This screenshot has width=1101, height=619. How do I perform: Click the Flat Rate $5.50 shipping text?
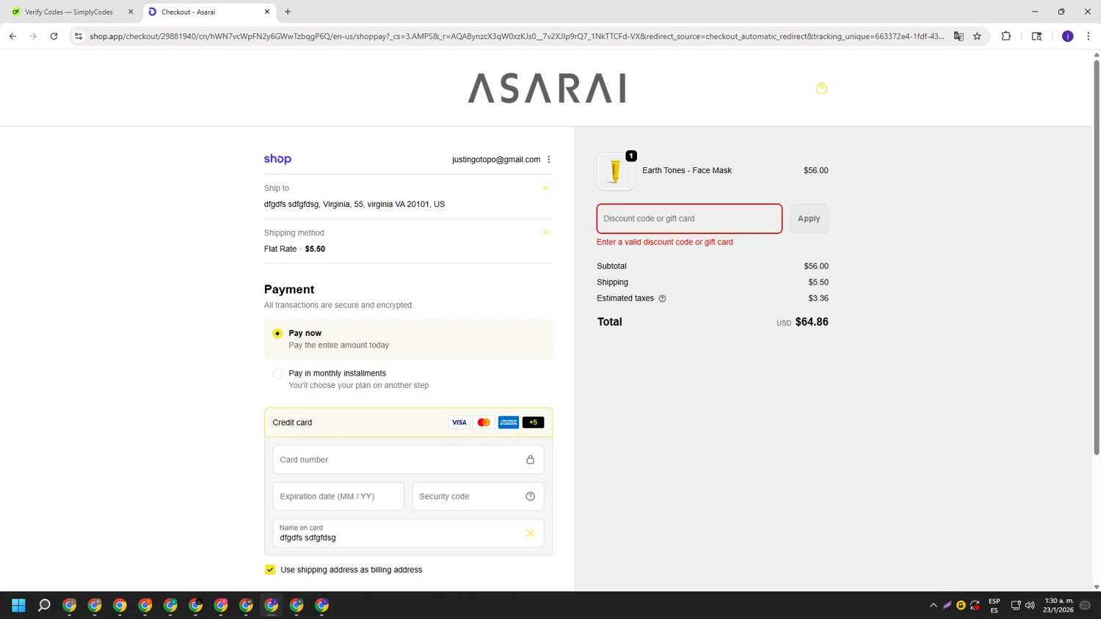294,249
